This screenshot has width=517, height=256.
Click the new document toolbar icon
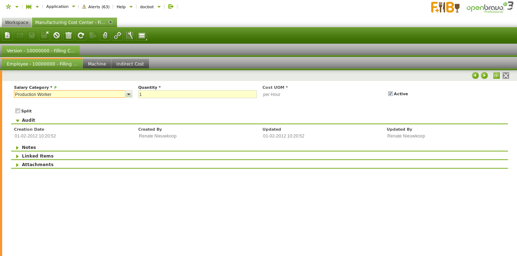(8, 35)
